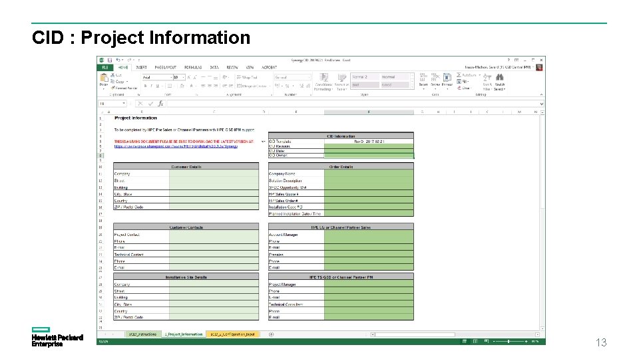Click the zoom in plus button
This screenshot has height=359, width=639.
[526, 342]
